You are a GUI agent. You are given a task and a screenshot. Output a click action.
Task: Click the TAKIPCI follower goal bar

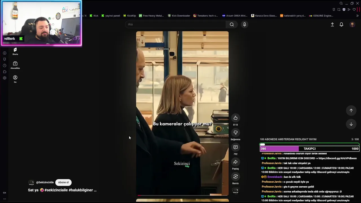(309, 149)
